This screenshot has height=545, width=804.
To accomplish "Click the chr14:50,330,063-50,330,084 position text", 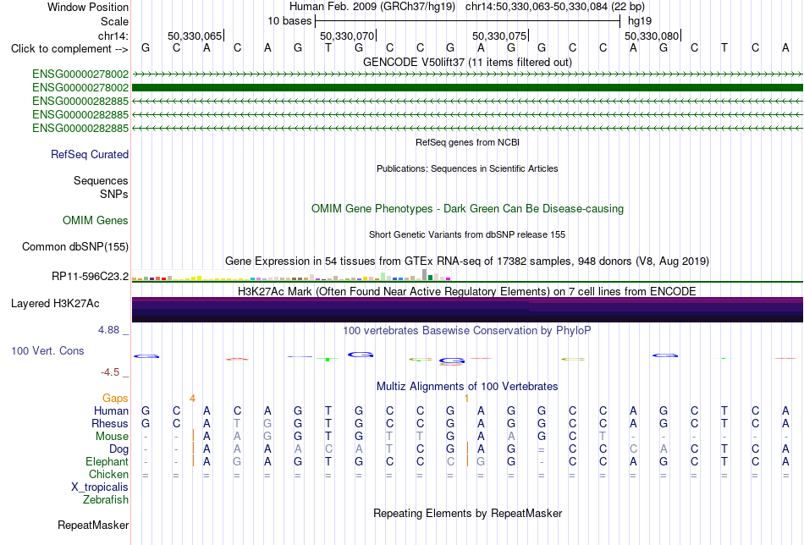I will pyautogui.click(x=555, y=7).
